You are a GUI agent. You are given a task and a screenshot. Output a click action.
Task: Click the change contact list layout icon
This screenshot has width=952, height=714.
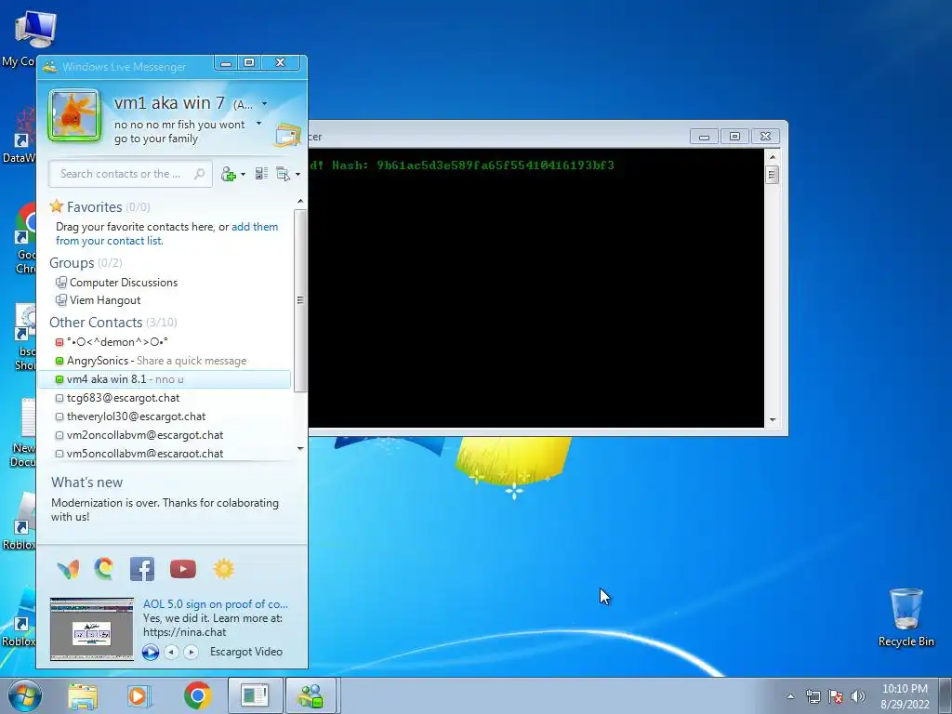[x=261, y=174]
